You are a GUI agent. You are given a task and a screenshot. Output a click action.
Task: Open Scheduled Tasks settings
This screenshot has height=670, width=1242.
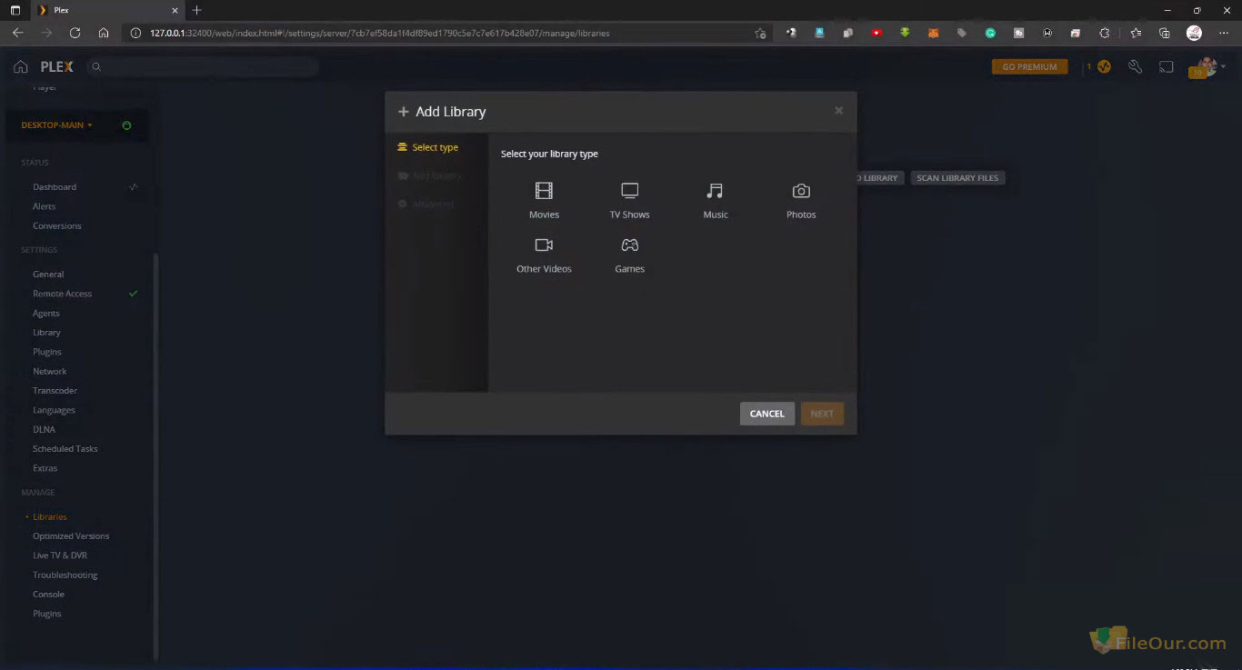coord(65,449)
